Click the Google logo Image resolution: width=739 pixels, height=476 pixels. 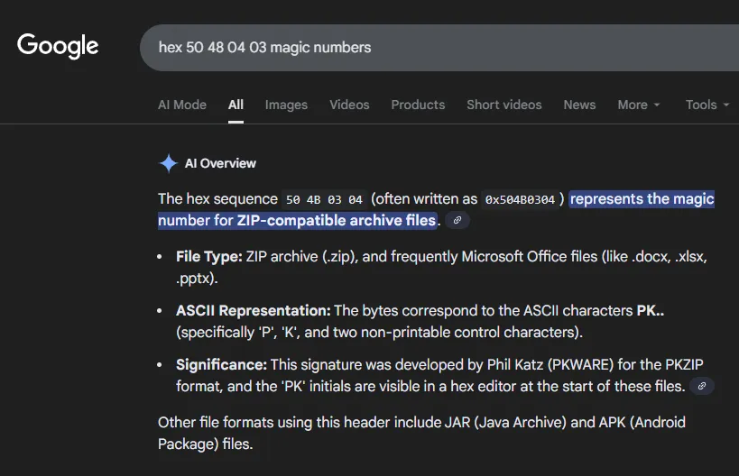point(58,46)
